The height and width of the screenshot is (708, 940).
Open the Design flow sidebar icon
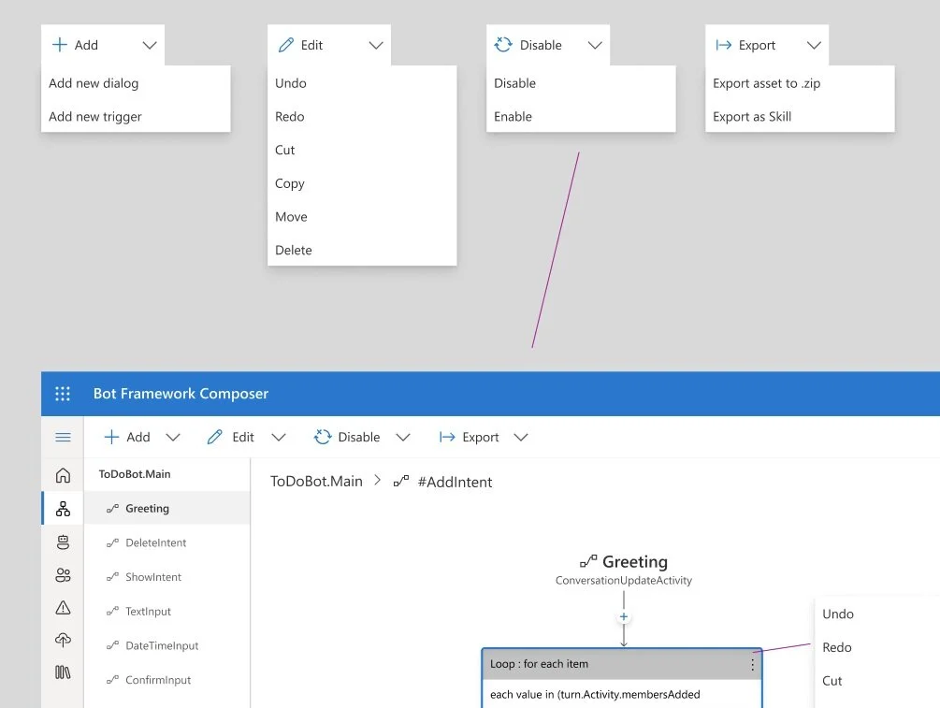[x=63, y=509]
